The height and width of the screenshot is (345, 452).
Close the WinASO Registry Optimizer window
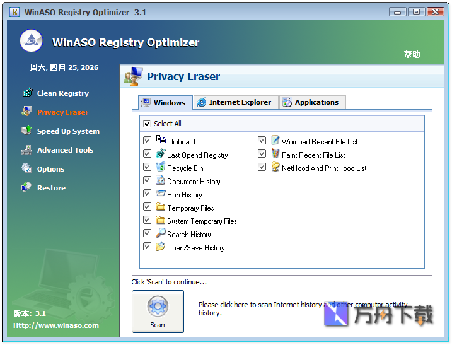click(x=435, y=12)
